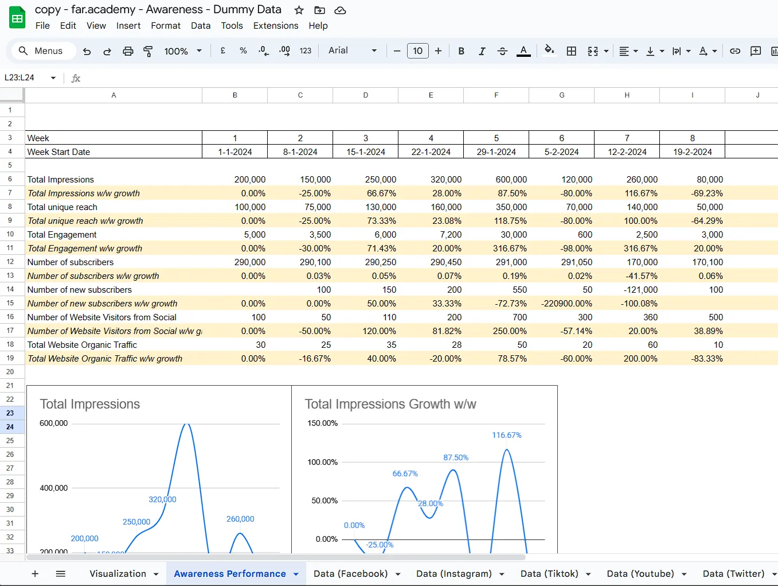The image size is (778, 586).
Task: Switch to the Data (Tiktok) tab
Action: pos(549,573)
